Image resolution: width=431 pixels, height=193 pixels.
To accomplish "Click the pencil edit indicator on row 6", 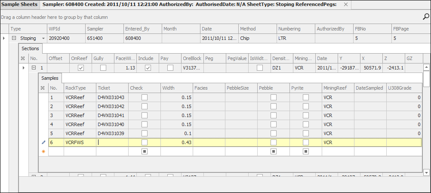I will pos(43,142).
